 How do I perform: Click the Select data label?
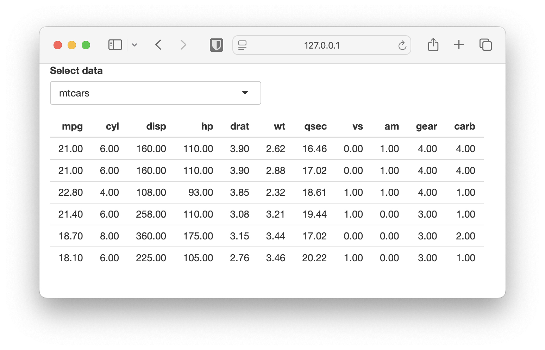pos(76,71)
